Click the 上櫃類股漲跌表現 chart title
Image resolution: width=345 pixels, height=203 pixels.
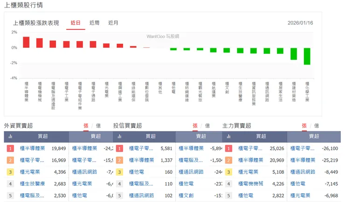click(36, 23)
